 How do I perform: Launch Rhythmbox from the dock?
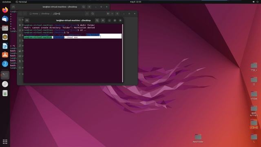5,37
